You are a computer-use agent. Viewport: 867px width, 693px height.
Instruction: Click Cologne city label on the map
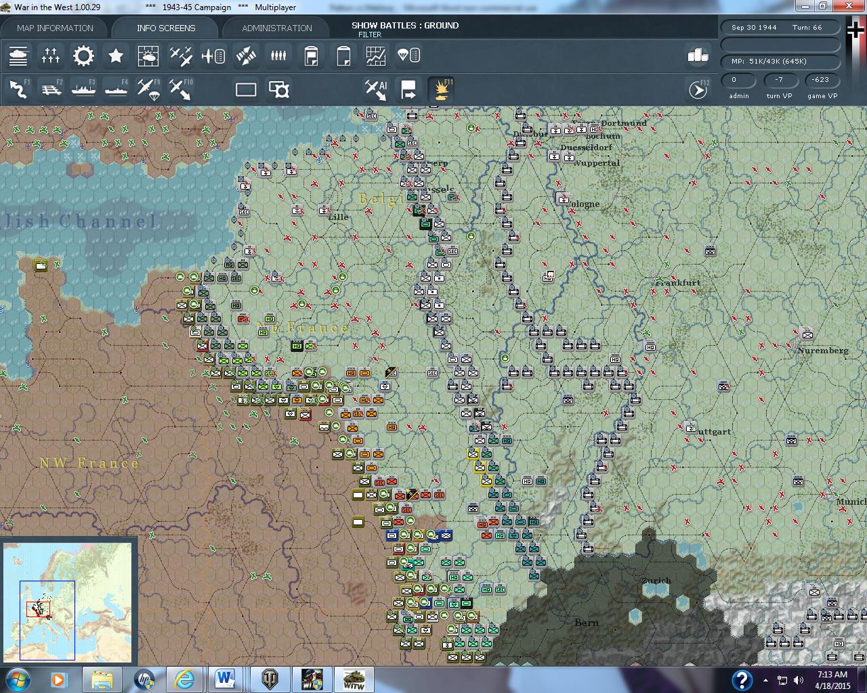point(584,204)
